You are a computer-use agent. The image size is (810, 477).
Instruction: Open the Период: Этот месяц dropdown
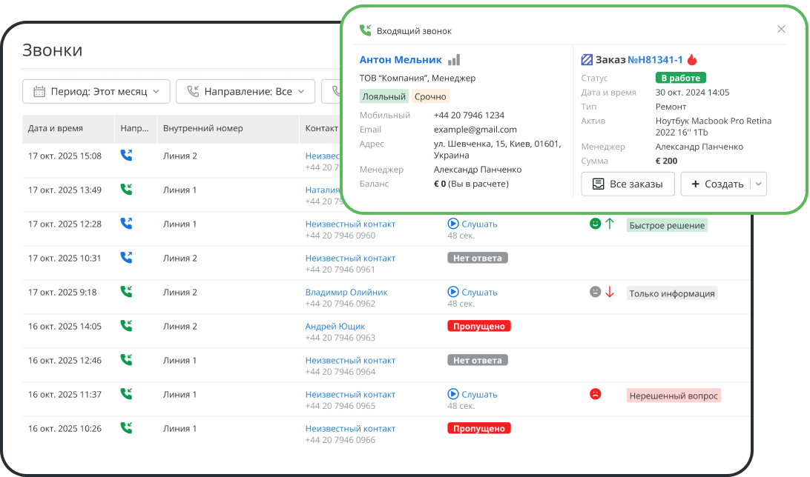click(x=96, y=92)
